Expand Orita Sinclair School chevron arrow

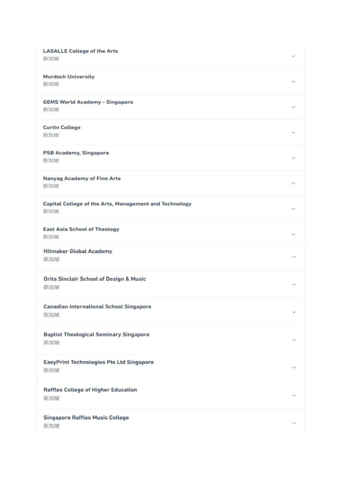(x=294, y=285)
